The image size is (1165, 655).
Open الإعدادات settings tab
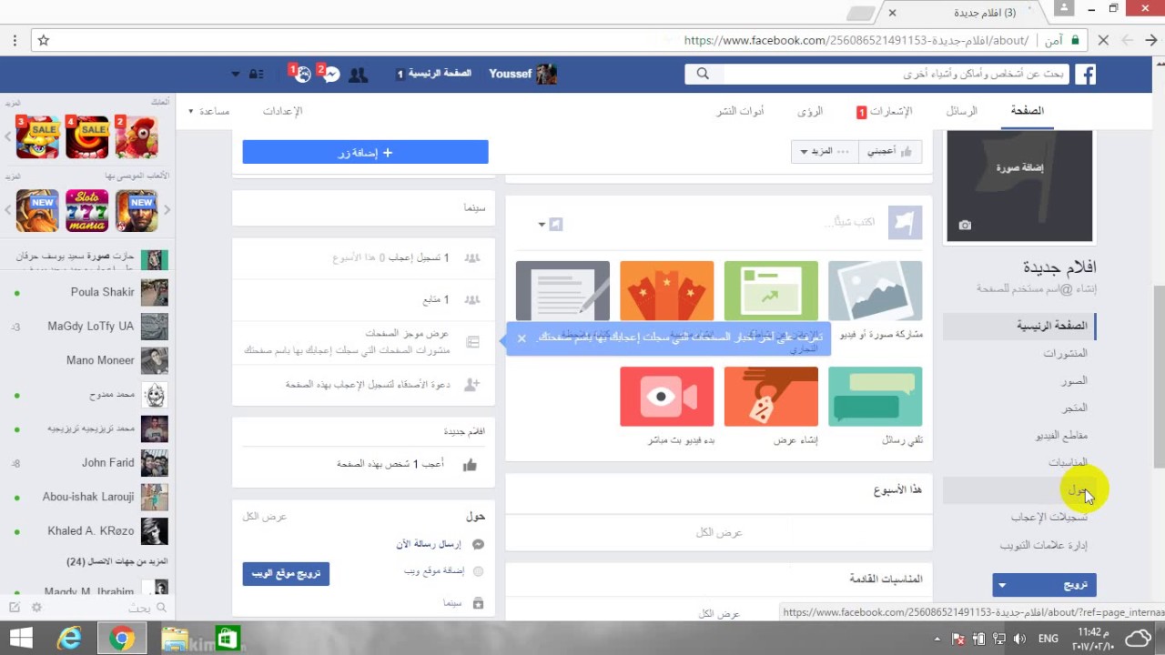(x=282, y=111)
